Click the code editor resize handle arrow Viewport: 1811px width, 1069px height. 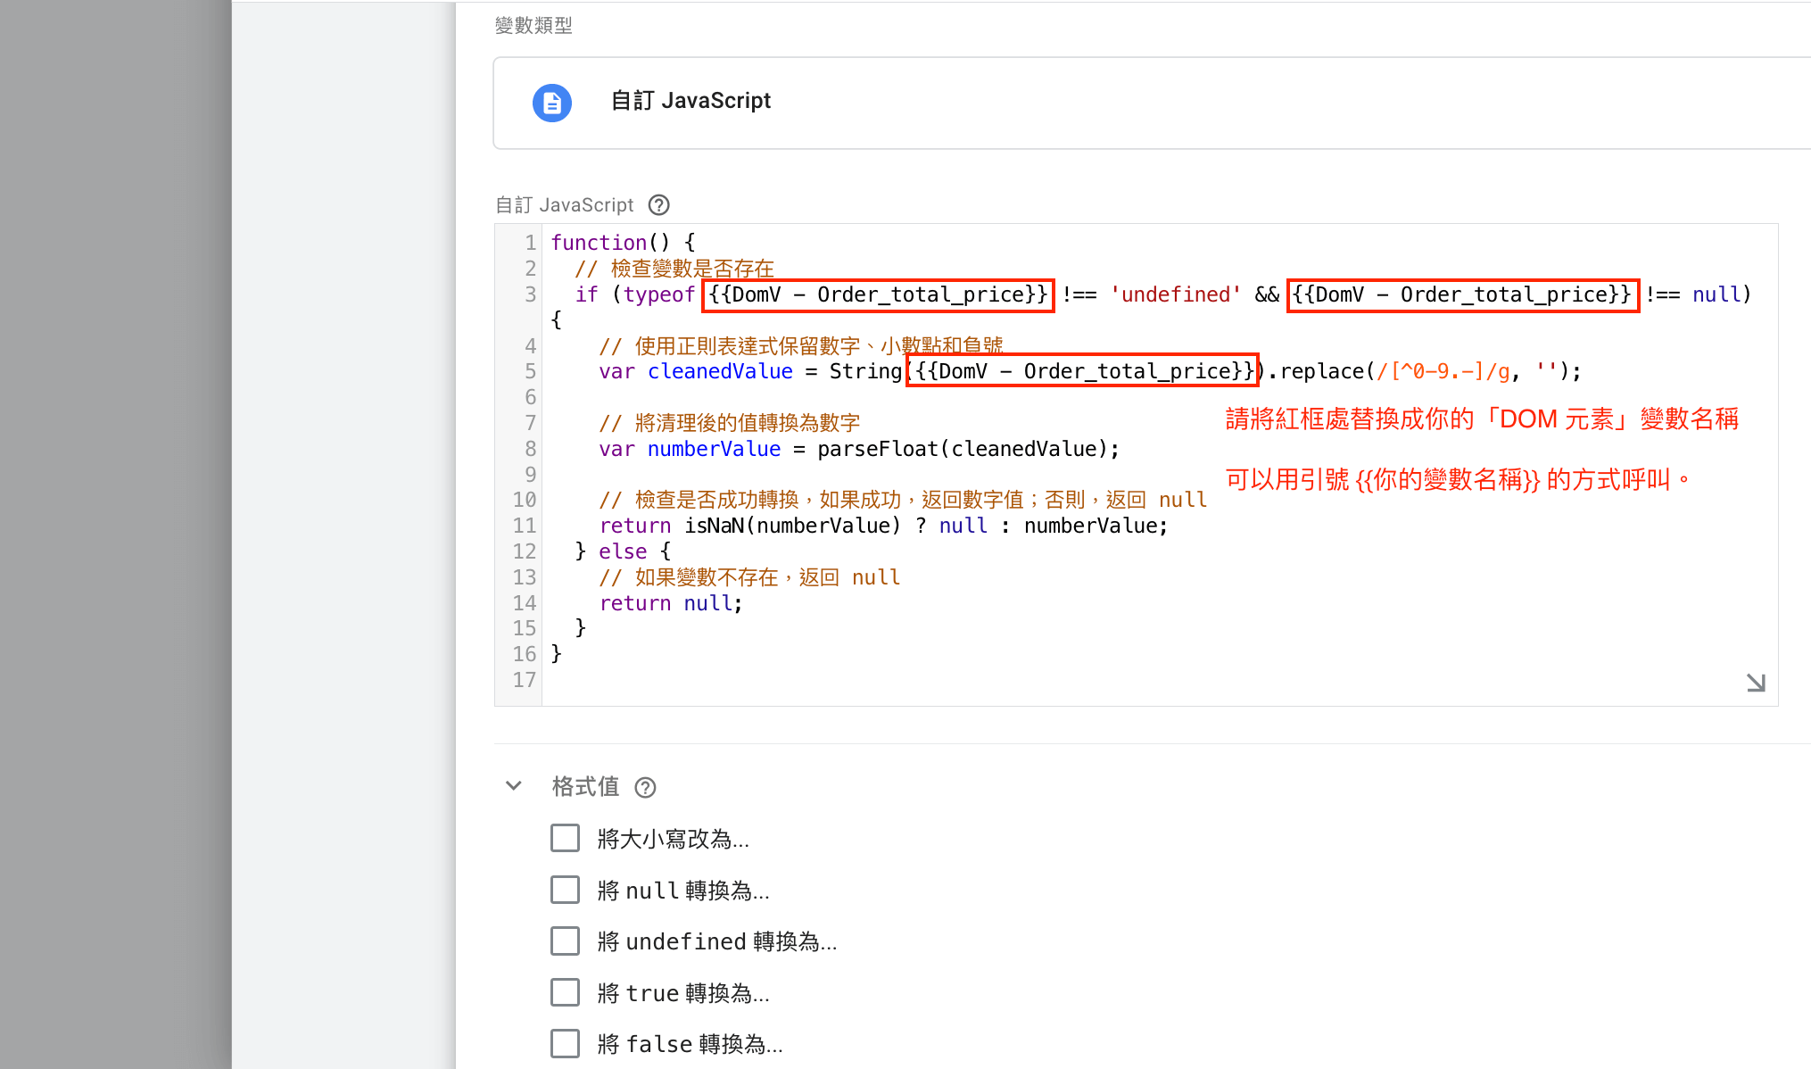(1756, 683)
